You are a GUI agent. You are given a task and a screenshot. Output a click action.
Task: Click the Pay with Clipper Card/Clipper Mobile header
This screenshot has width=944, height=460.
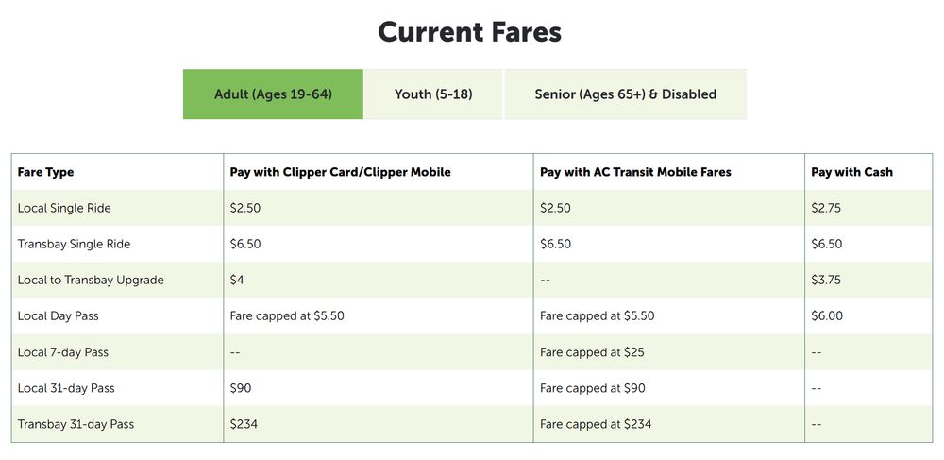click(x=340, y=172)
